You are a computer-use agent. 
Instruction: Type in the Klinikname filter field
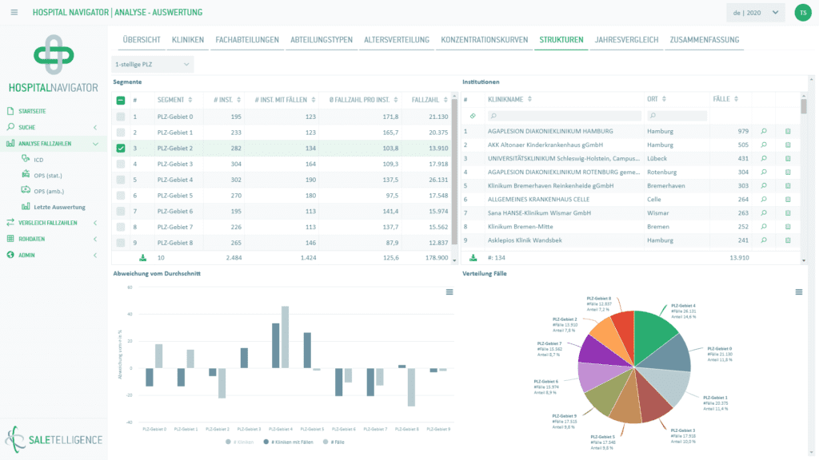point(563,116)
